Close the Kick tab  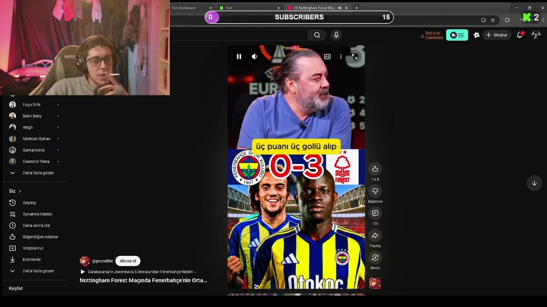[279, 8]
